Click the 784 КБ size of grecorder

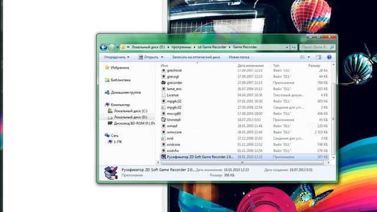pyautogui.click(x=322, y=82)
